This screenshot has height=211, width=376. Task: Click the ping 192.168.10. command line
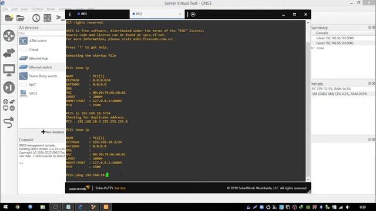pyautogui.click(x=88, y=175)
